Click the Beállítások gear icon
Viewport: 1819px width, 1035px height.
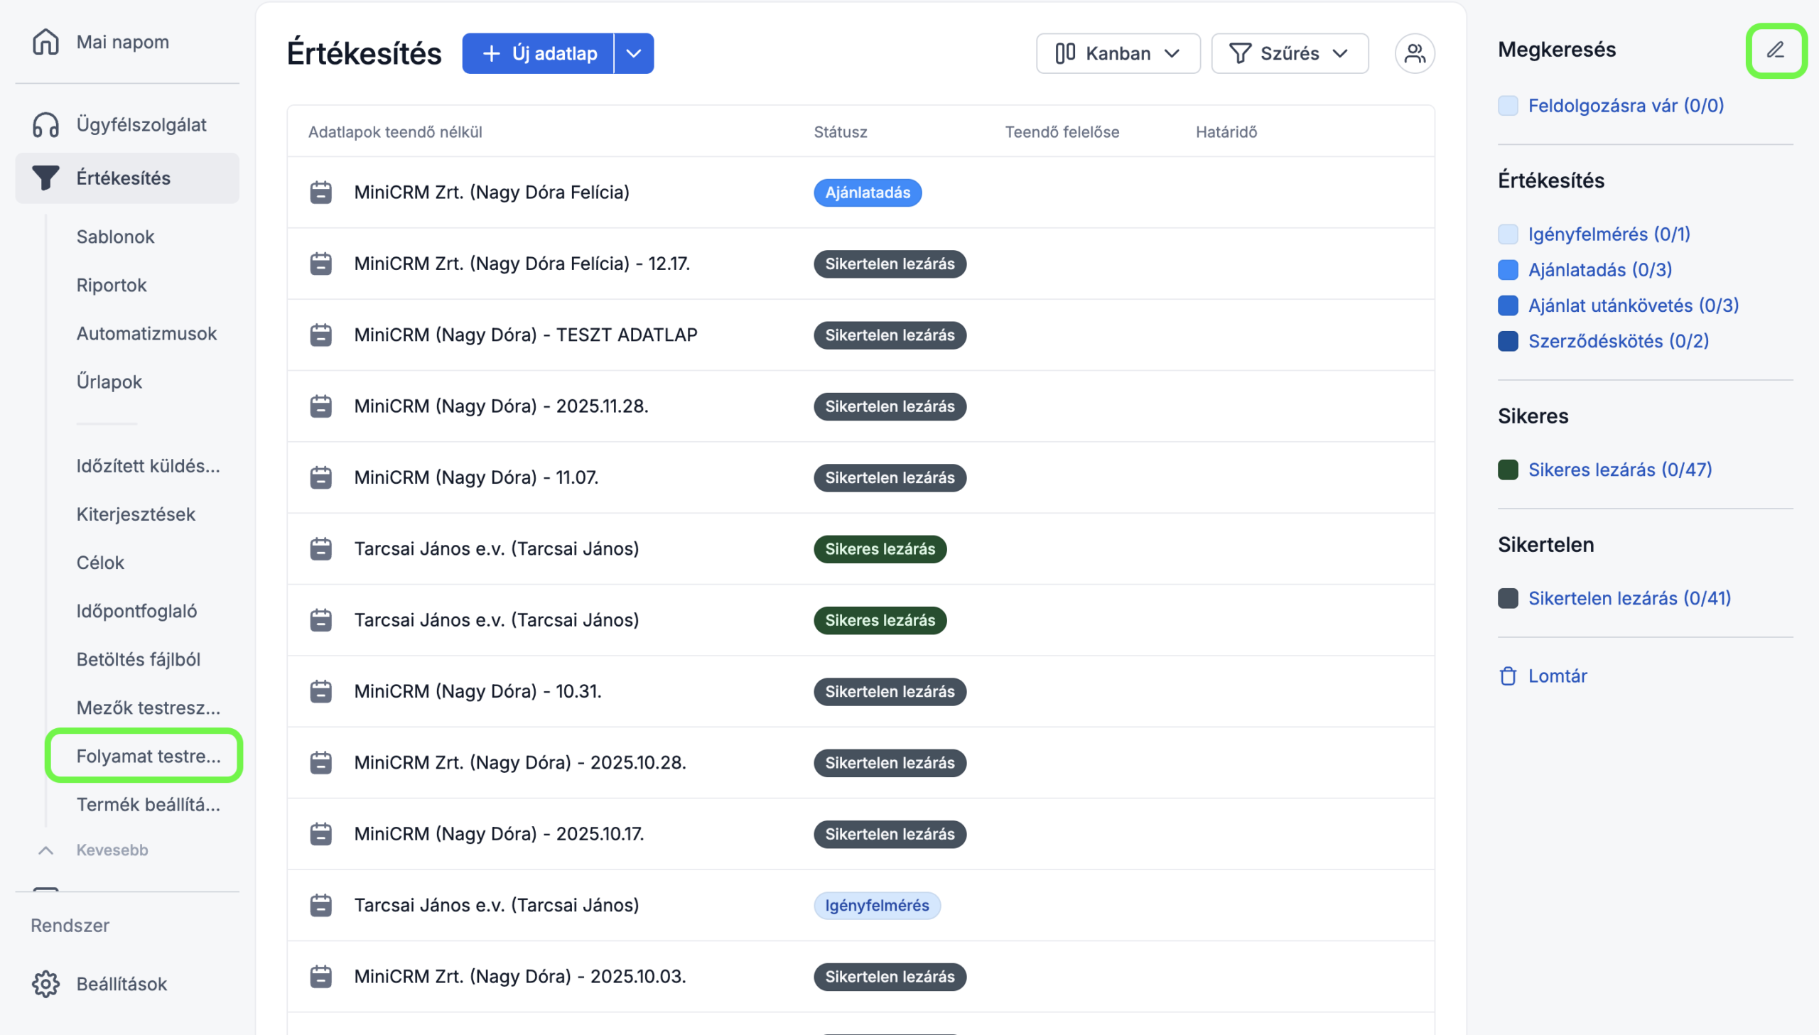point(45,984)
